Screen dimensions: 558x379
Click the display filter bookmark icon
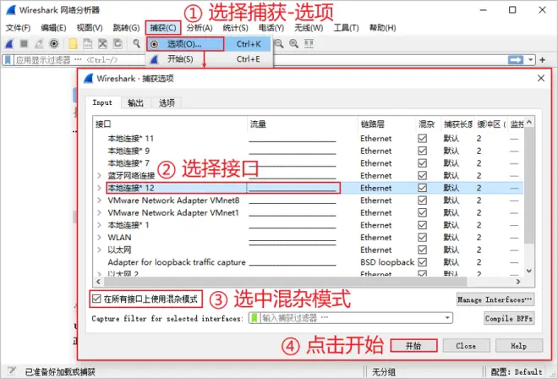coord(8,59)
